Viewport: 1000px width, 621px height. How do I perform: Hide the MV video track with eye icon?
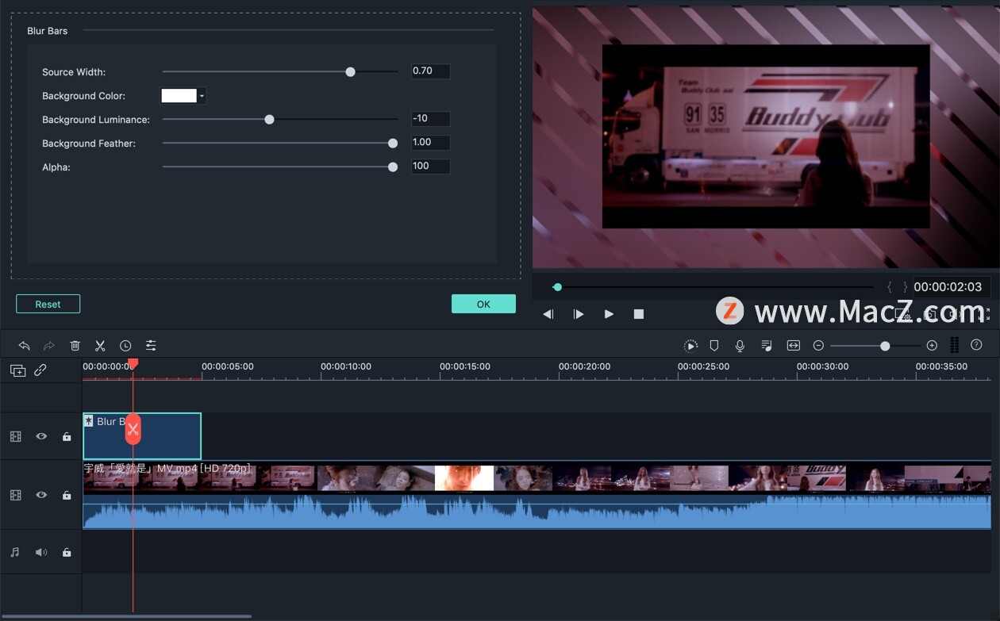41,495
